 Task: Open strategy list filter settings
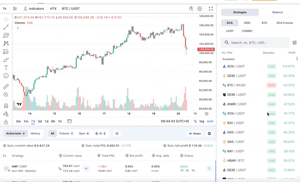[x=294, y=43]
